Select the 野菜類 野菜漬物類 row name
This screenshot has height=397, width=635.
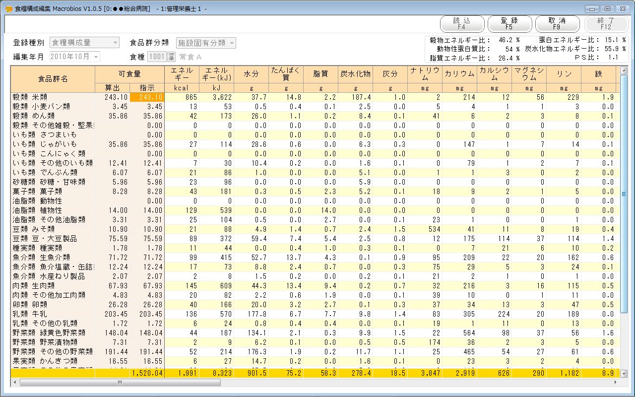53,342
